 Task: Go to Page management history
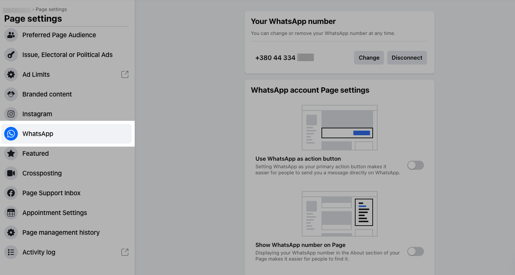pyautogui.click(x=61, y=232)
